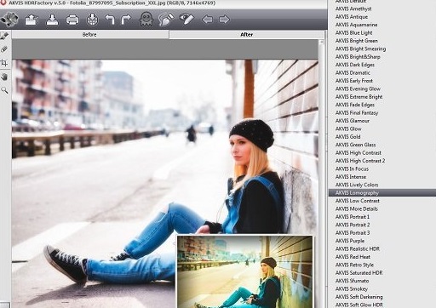The image size is (436, 308).
Task: Choose AKVIS Evening Glow preset
Action: pos(358,88)
